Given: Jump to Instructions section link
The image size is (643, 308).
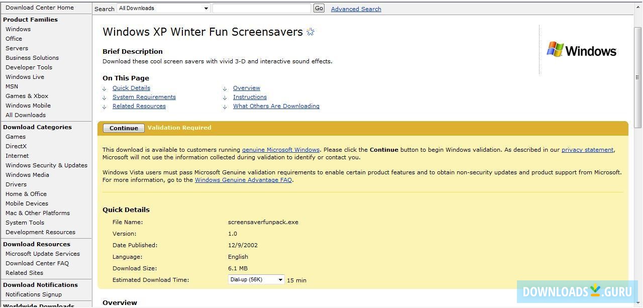Looking at the screenshot, I should pos(250,97).
